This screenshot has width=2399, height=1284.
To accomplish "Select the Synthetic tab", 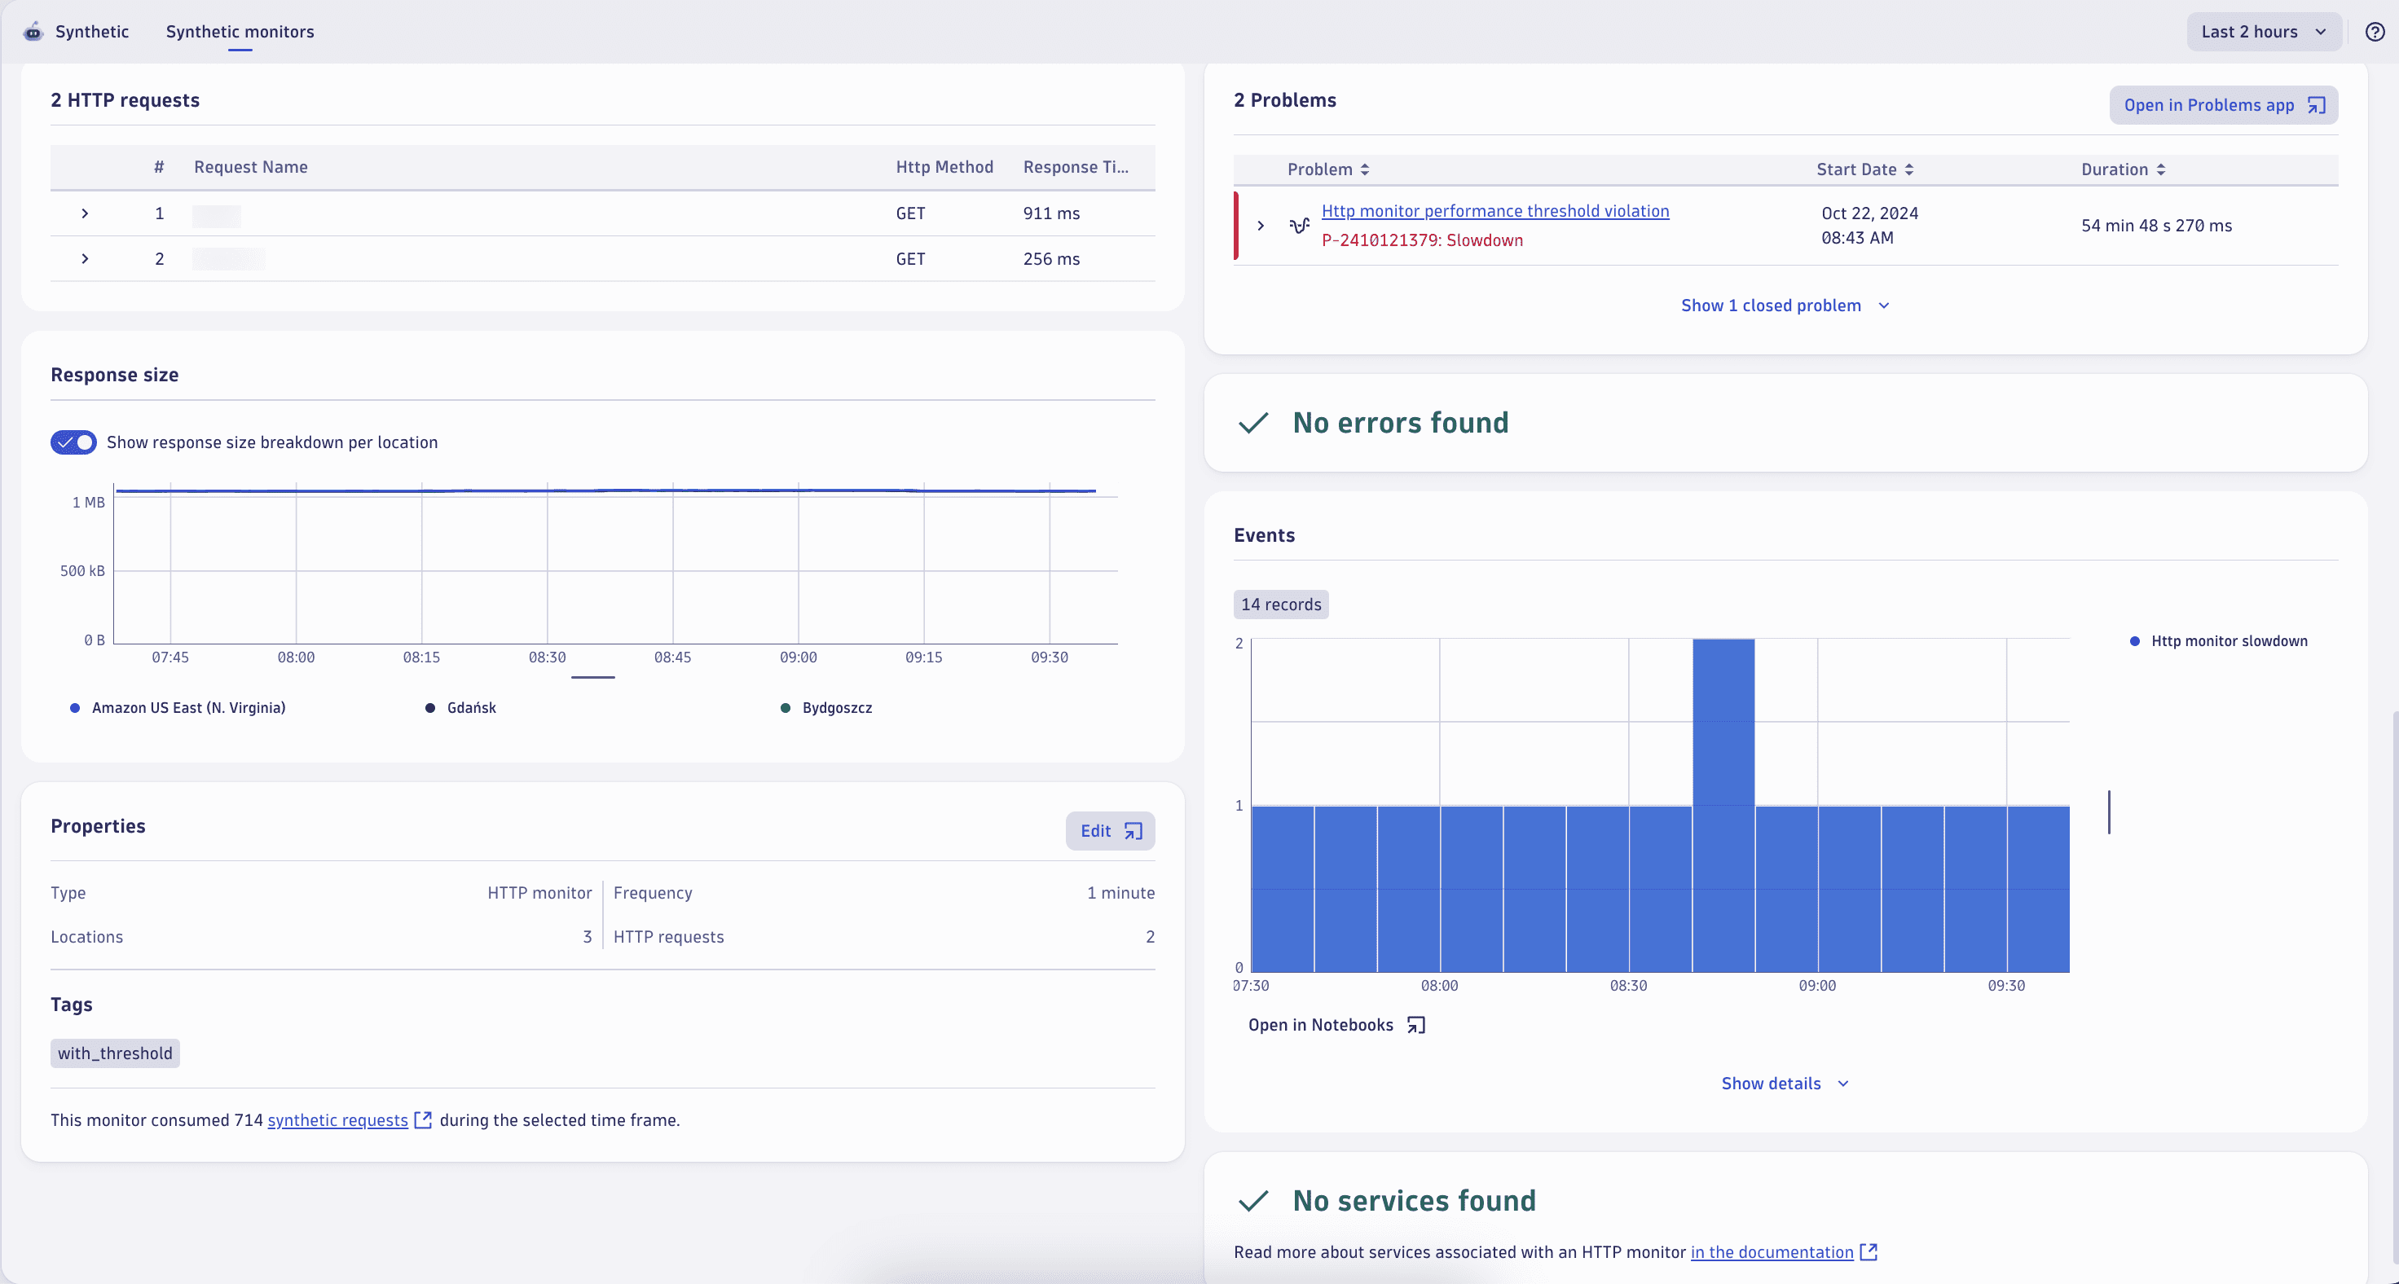I will click(x=92, y=30).
